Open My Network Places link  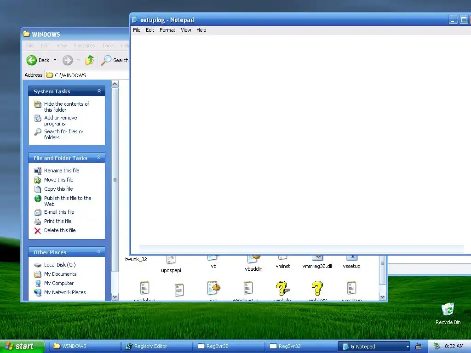[x=65, y=292]
